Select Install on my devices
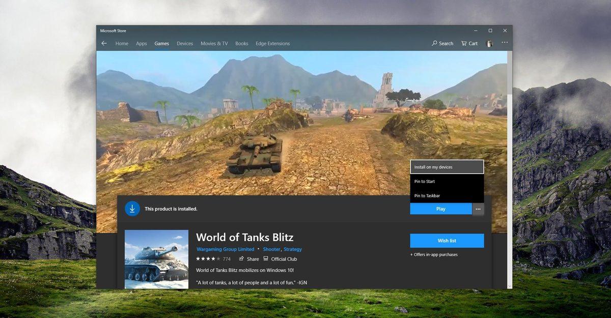 (x=447, y=167)
